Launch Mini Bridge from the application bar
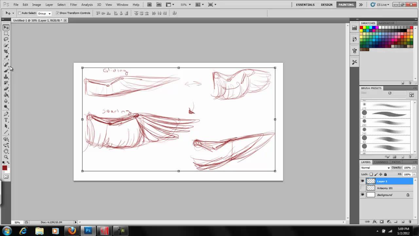 coord(159,5)
